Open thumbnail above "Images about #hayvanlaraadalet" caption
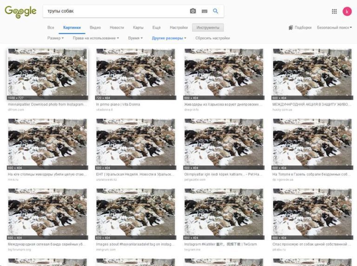This screenshot has height=266, width=357. coord(135,214)
